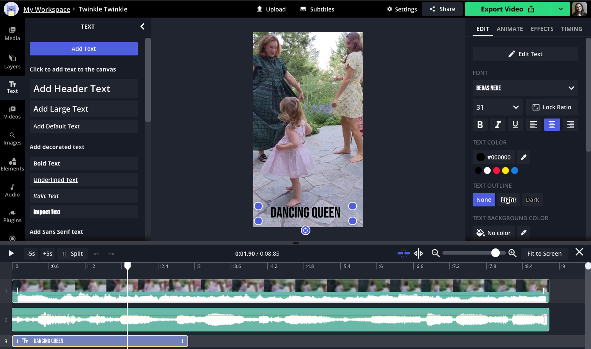Open the Elements sidebar panel
This screenshot has width=591, height=349.
(12, 164)
